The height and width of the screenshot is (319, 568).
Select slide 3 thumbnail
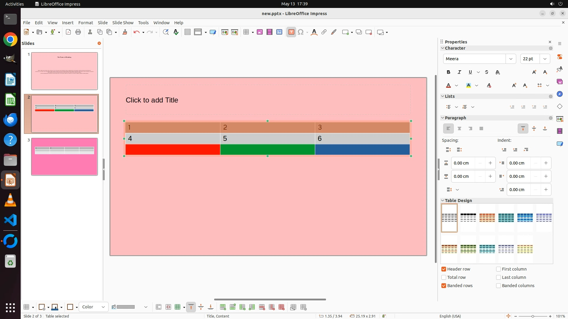click(x=64, y=157)
